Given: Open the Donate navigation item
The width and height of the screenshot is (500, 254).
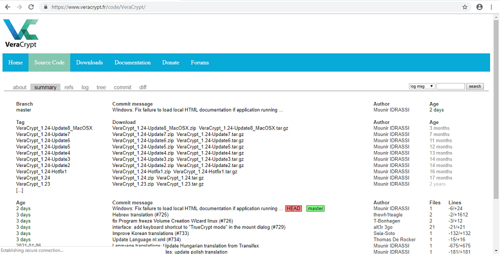Looking at the screenshot, I should (x=171, y=62).
